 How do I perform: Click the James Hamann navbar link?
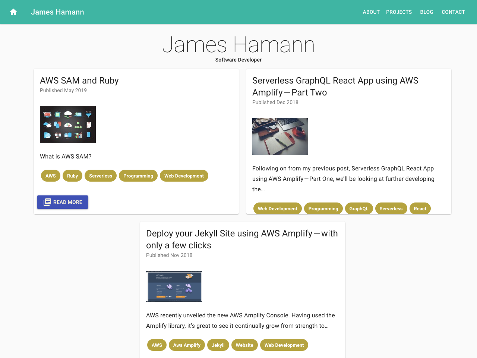(57, 12)
